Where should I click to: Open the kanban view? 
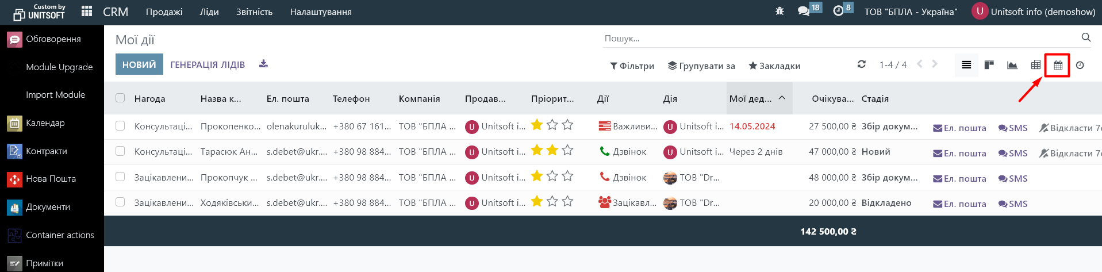(989, 65)
